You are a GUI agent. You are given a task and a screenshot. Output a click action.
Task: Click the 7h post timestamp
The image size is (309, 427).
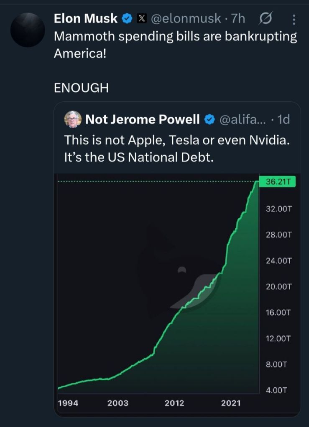click(237, 18)
